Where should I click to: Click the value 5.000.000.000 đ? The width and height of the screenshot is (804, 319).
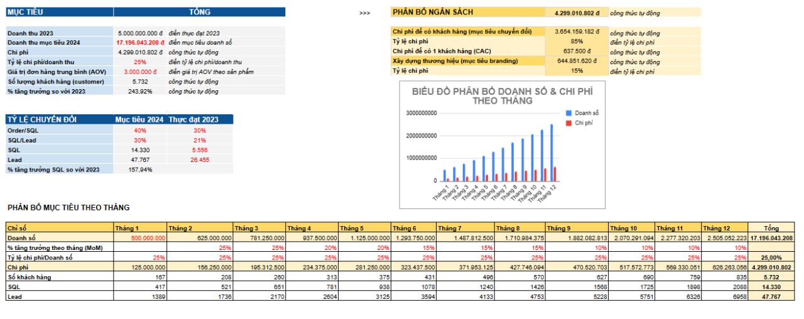(140, 33)
